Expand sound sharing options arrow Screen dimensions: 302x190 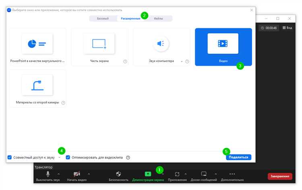[60, 157]
